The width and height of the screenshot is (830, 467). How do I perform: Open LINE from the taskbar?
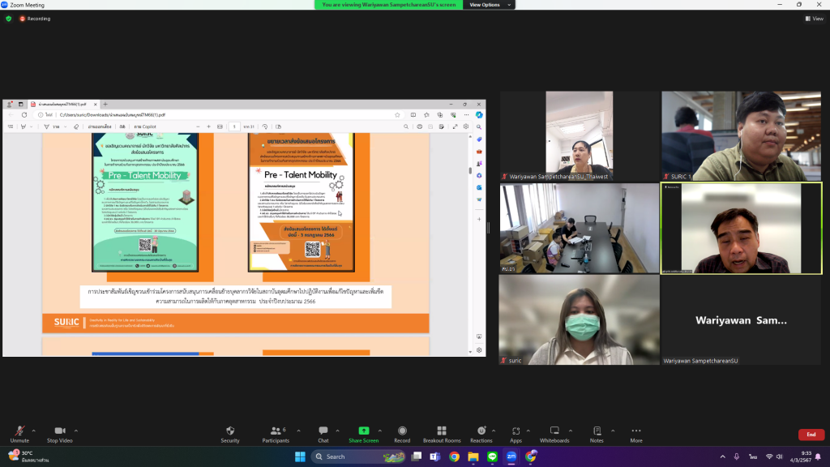(x=492, y=456)
